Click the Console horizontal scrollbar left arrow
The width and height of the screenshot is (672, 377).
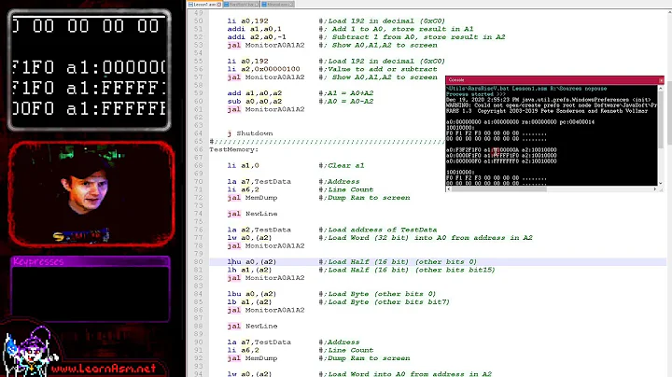pos(449,187)
